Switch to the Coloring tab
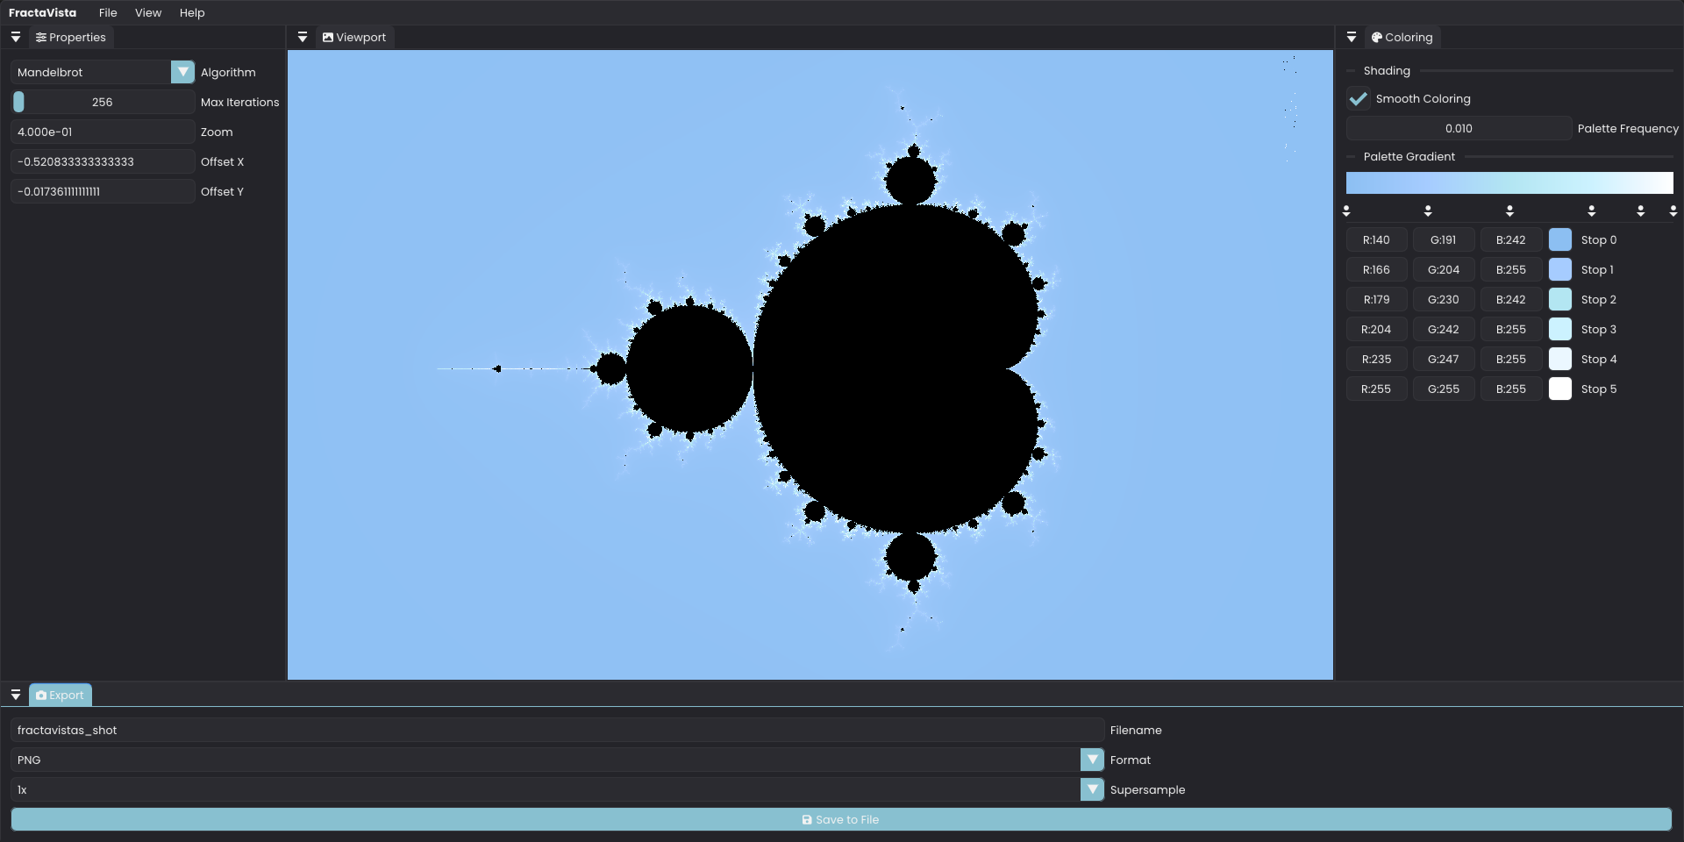The width and height of the screenshot is (1684, 842). 1402,38
